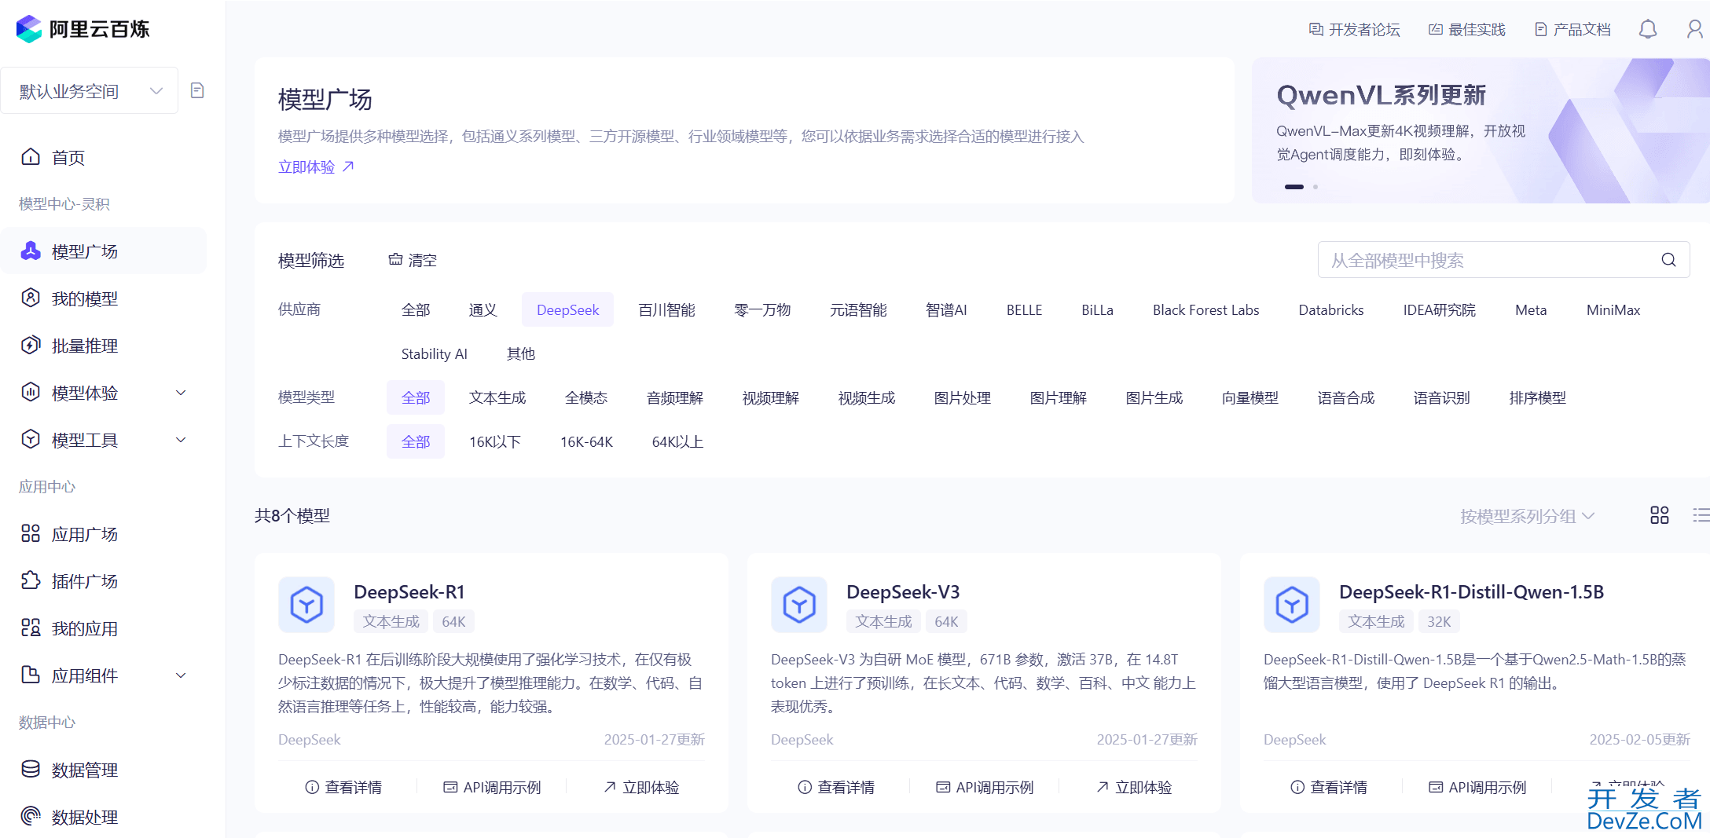This screenshot has width=1710, height=838.
Task: Select Black Forest Labs provider filter
Action: pos(1205,310)
